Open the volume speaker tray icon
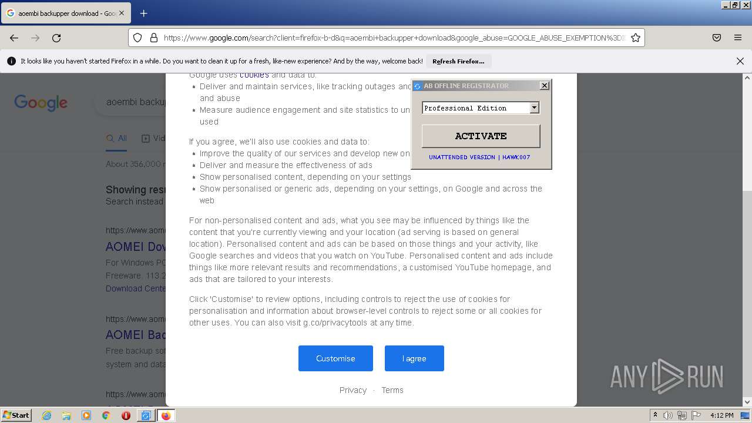This screenshot has width=752, height=423. click(668, 415)
